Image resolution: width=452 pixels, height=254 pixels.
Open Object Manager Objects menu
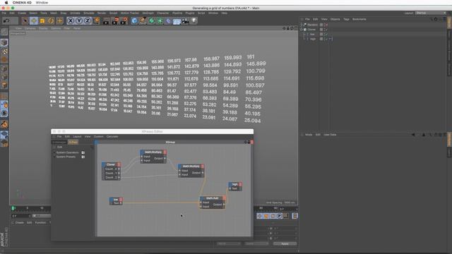(335, 19)
